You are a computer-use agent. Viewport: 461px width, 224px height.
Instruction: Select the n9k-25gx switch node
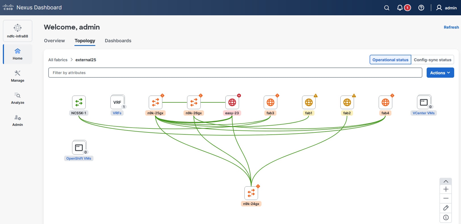(156, 102)
